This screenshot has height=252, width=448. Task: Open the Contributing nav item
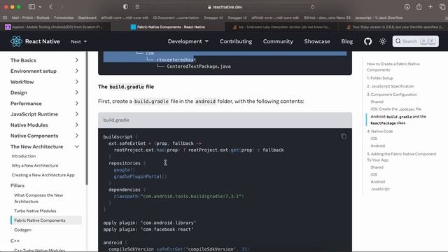click(x=236, y=41)
